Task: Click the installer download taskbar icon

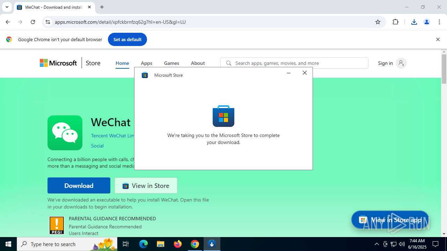Action: pos(212,244)
